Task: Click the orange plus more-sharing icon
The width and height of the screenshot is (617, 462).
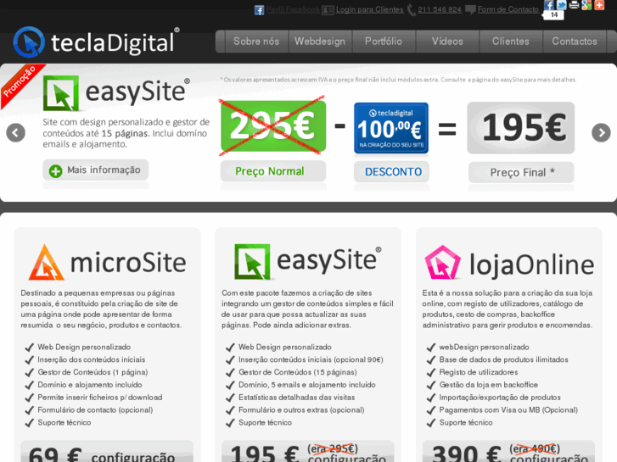Action: (599, 5)
